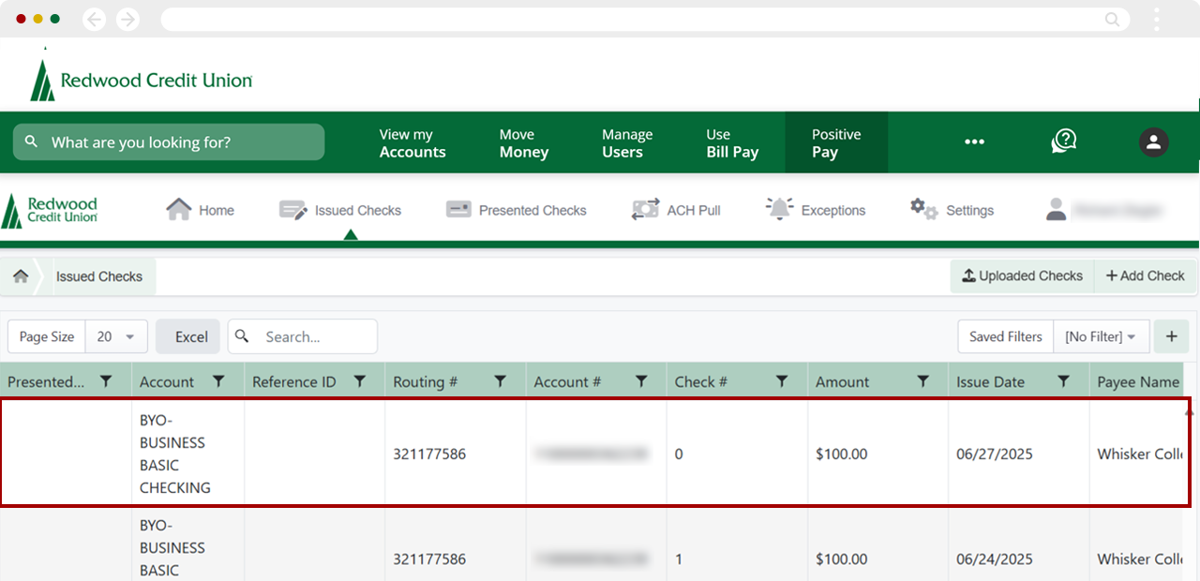Click the plus button to add a filter
Image resolution: width=1200 pixels, height=581 pixels.
[x=1171, y=336]
